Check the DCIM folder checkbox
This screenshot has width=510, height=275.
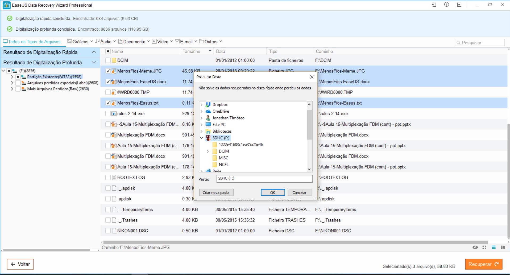[x=108, y=60]
